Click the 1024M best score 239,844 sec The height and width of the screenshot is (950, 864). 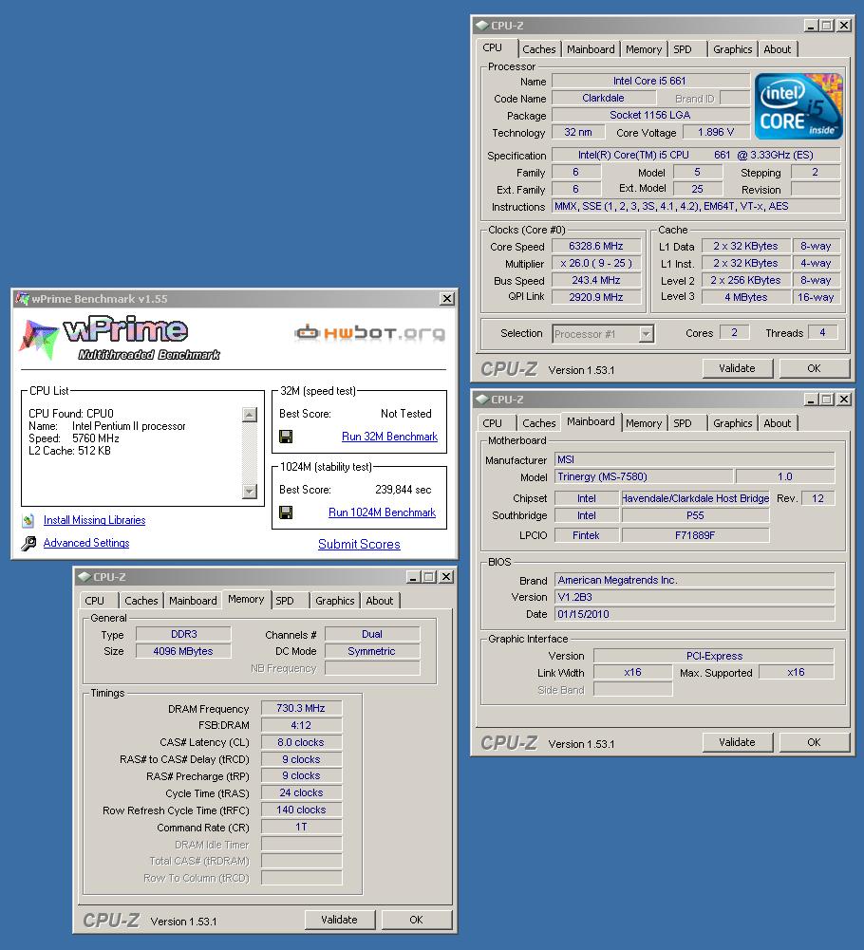click(x=404, y=490)
